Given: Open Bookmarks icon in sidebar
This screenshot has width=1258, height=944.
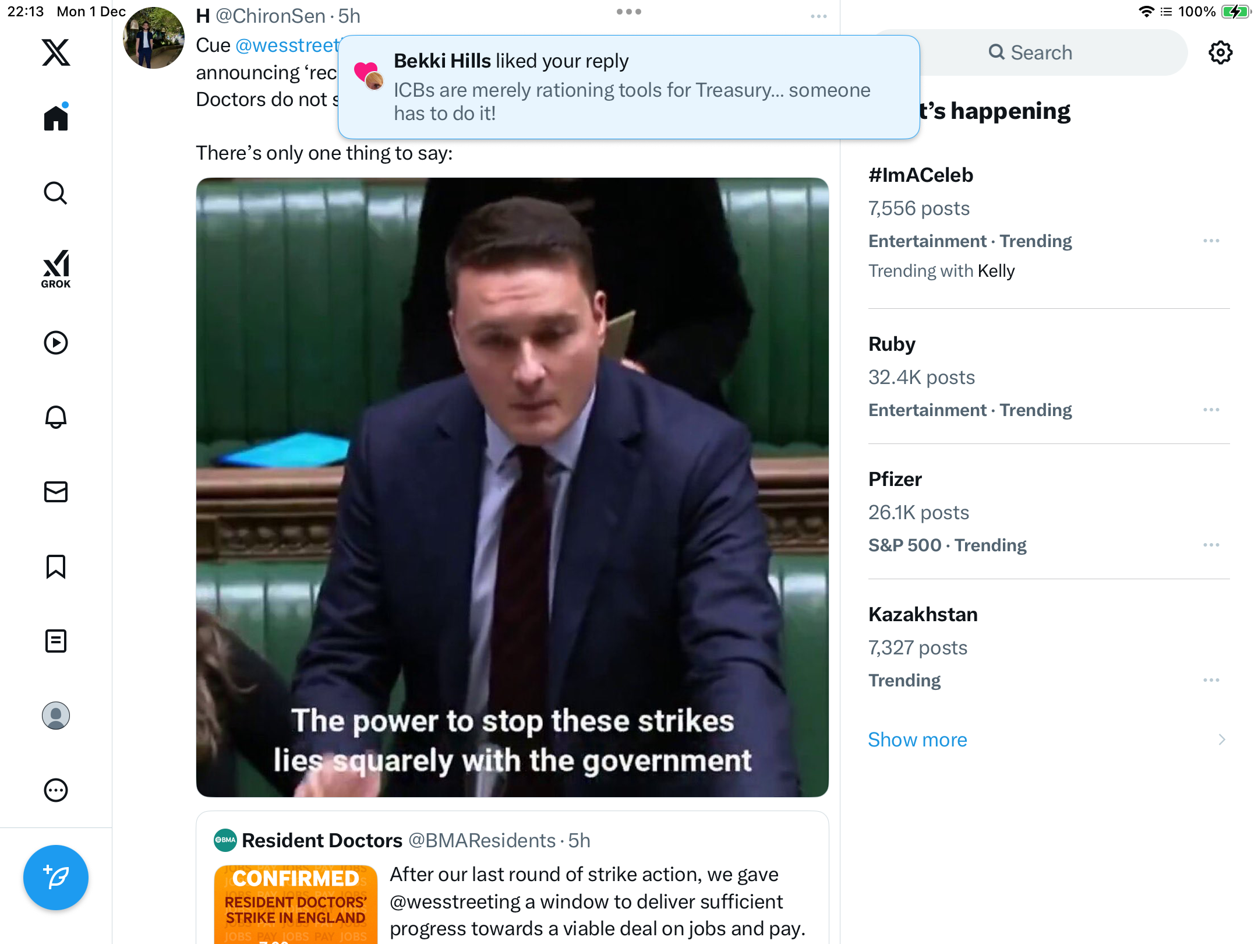Looking at the screenshot, I should (x=56, y=566).
